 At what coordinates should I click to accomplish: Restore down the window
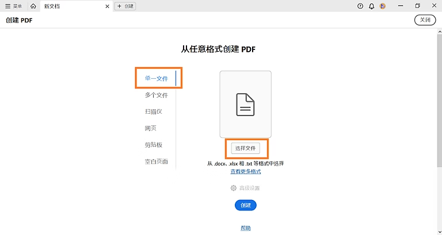coord(417,6)
